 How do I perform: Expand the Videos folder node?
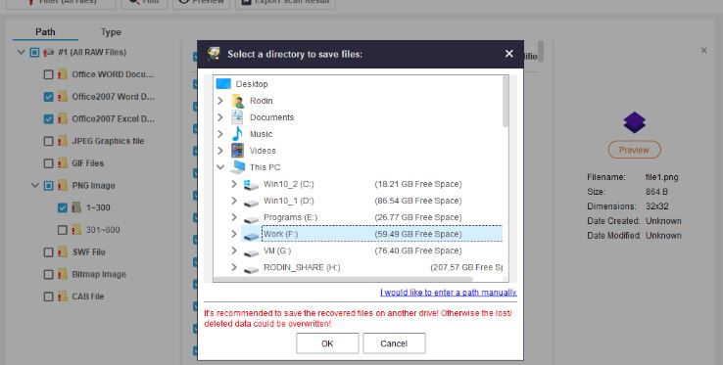tap(220, 151)
